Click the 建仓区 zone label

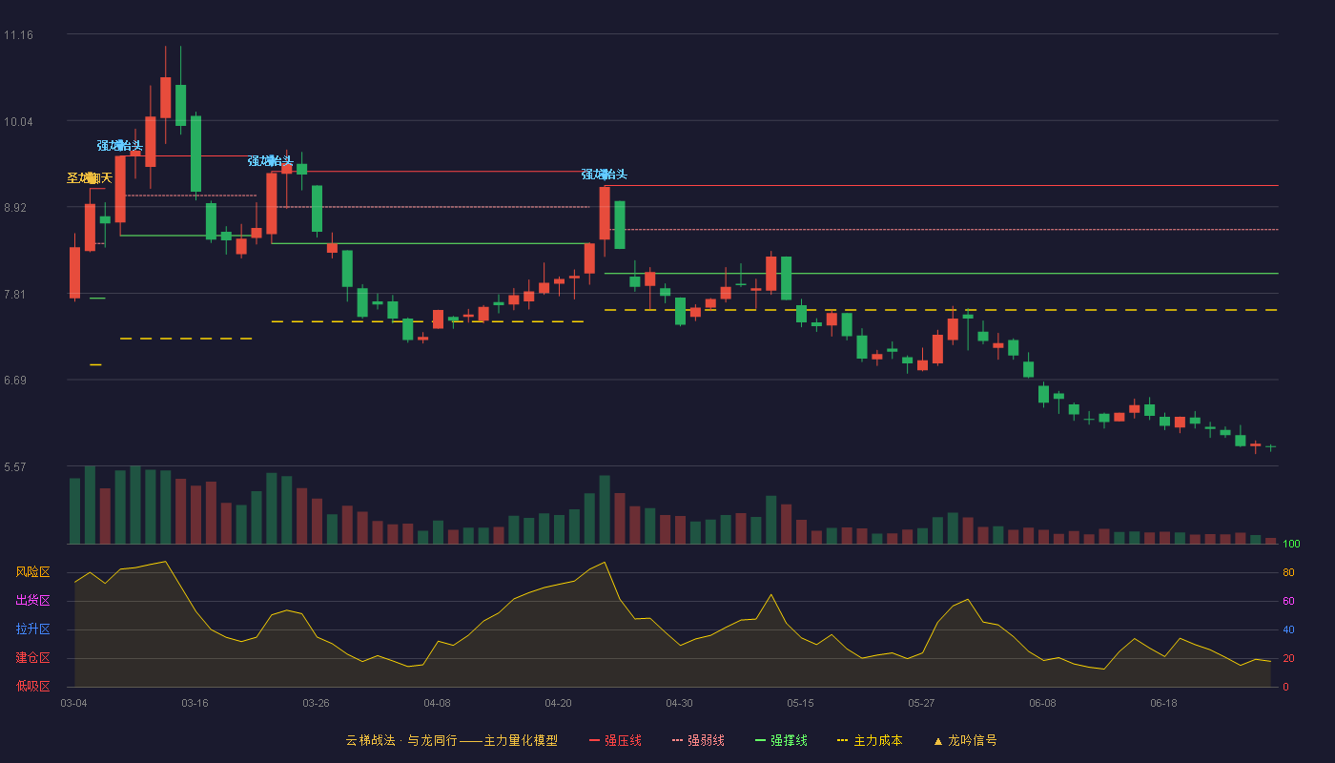[x=32, y=658]
